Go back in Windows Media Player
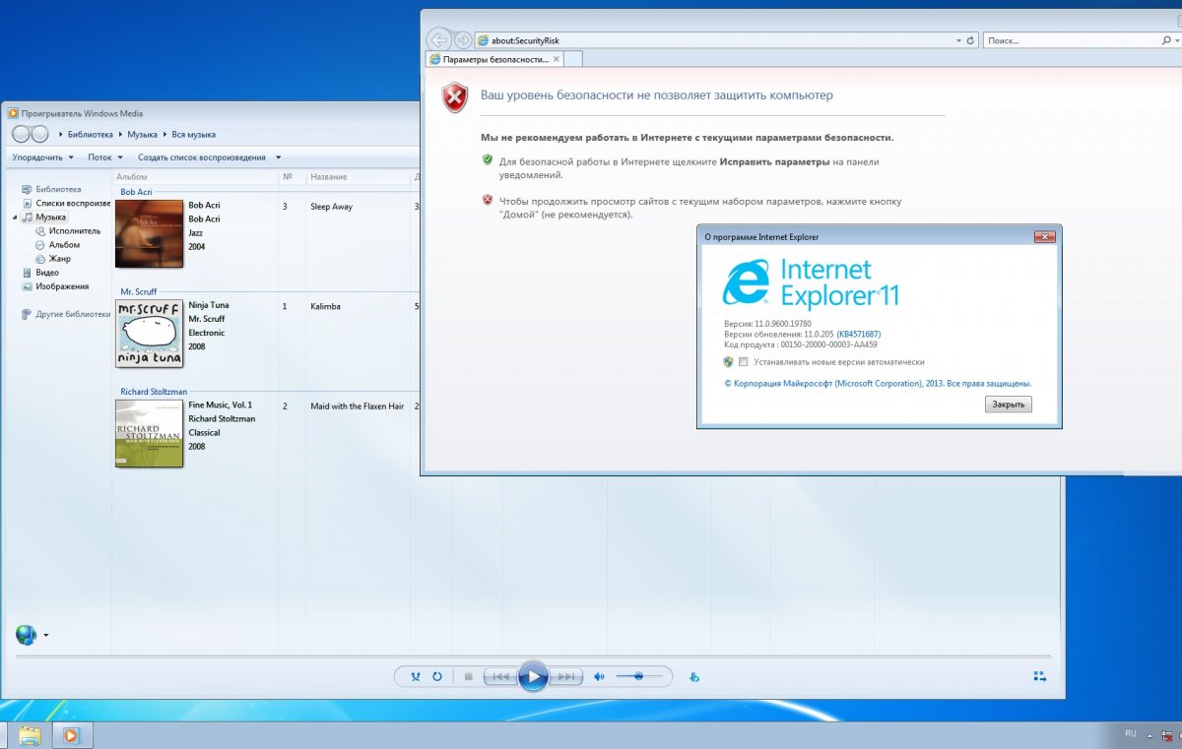 (22, 134)
